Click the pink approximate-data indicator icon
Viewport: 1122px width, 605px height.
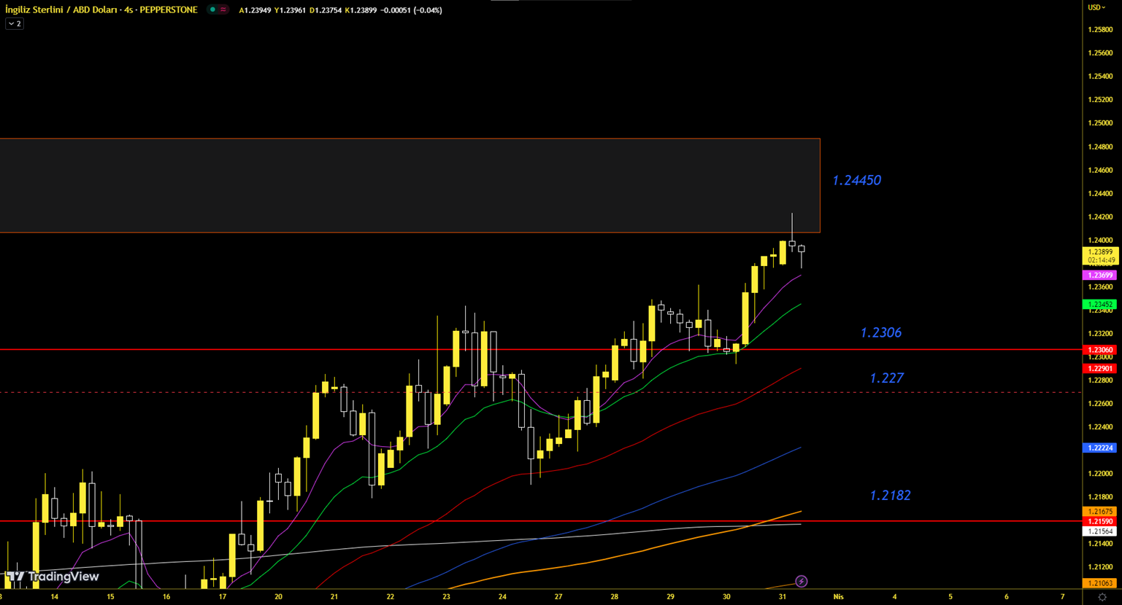[223, 10]
